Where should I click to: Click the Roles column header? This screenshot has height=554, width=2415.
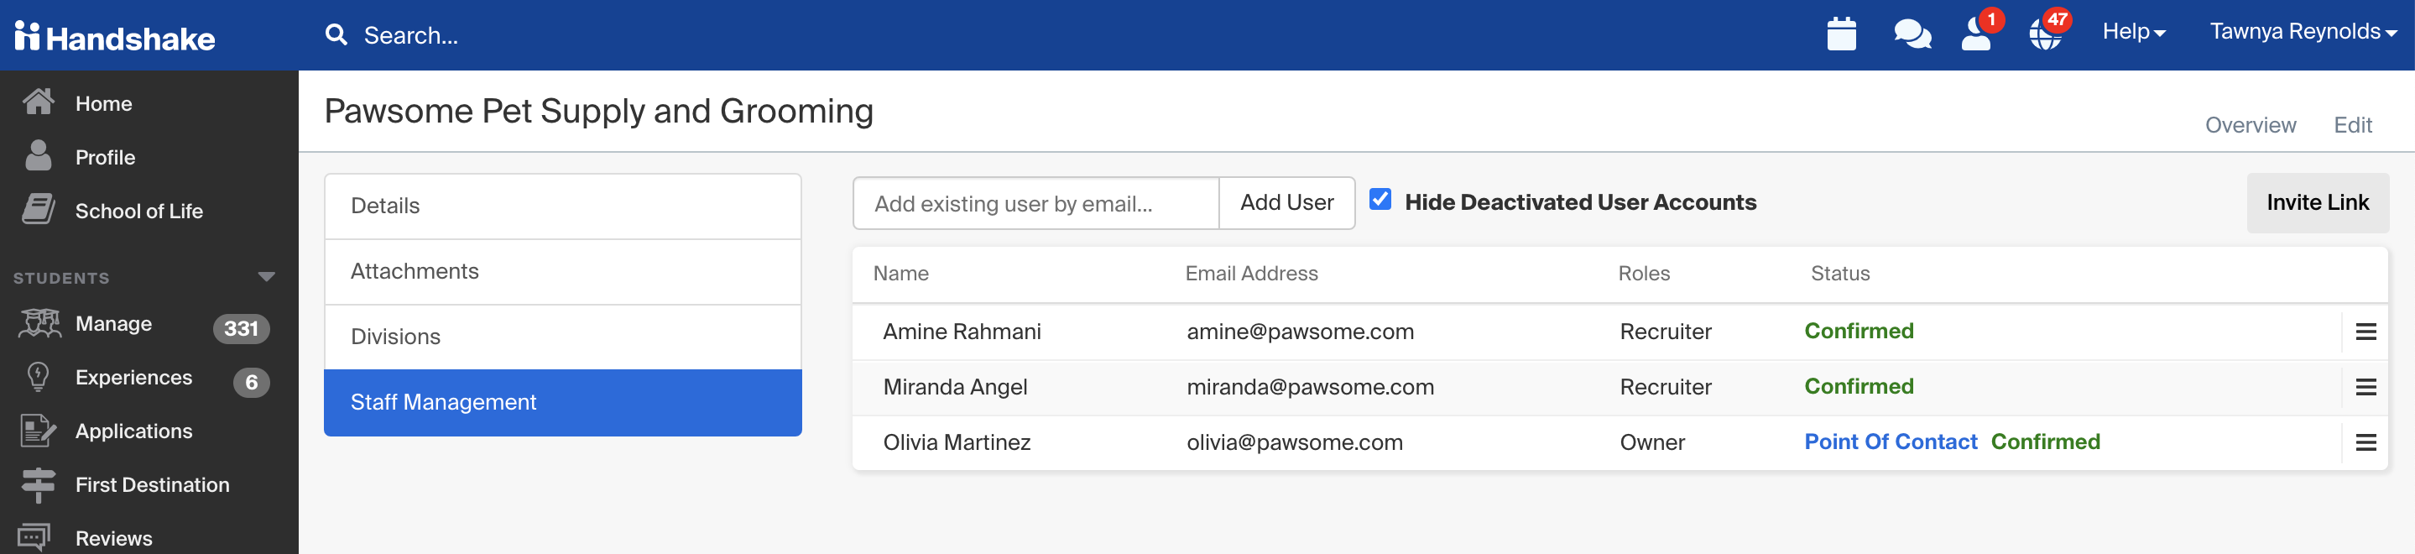point(1644,274)
